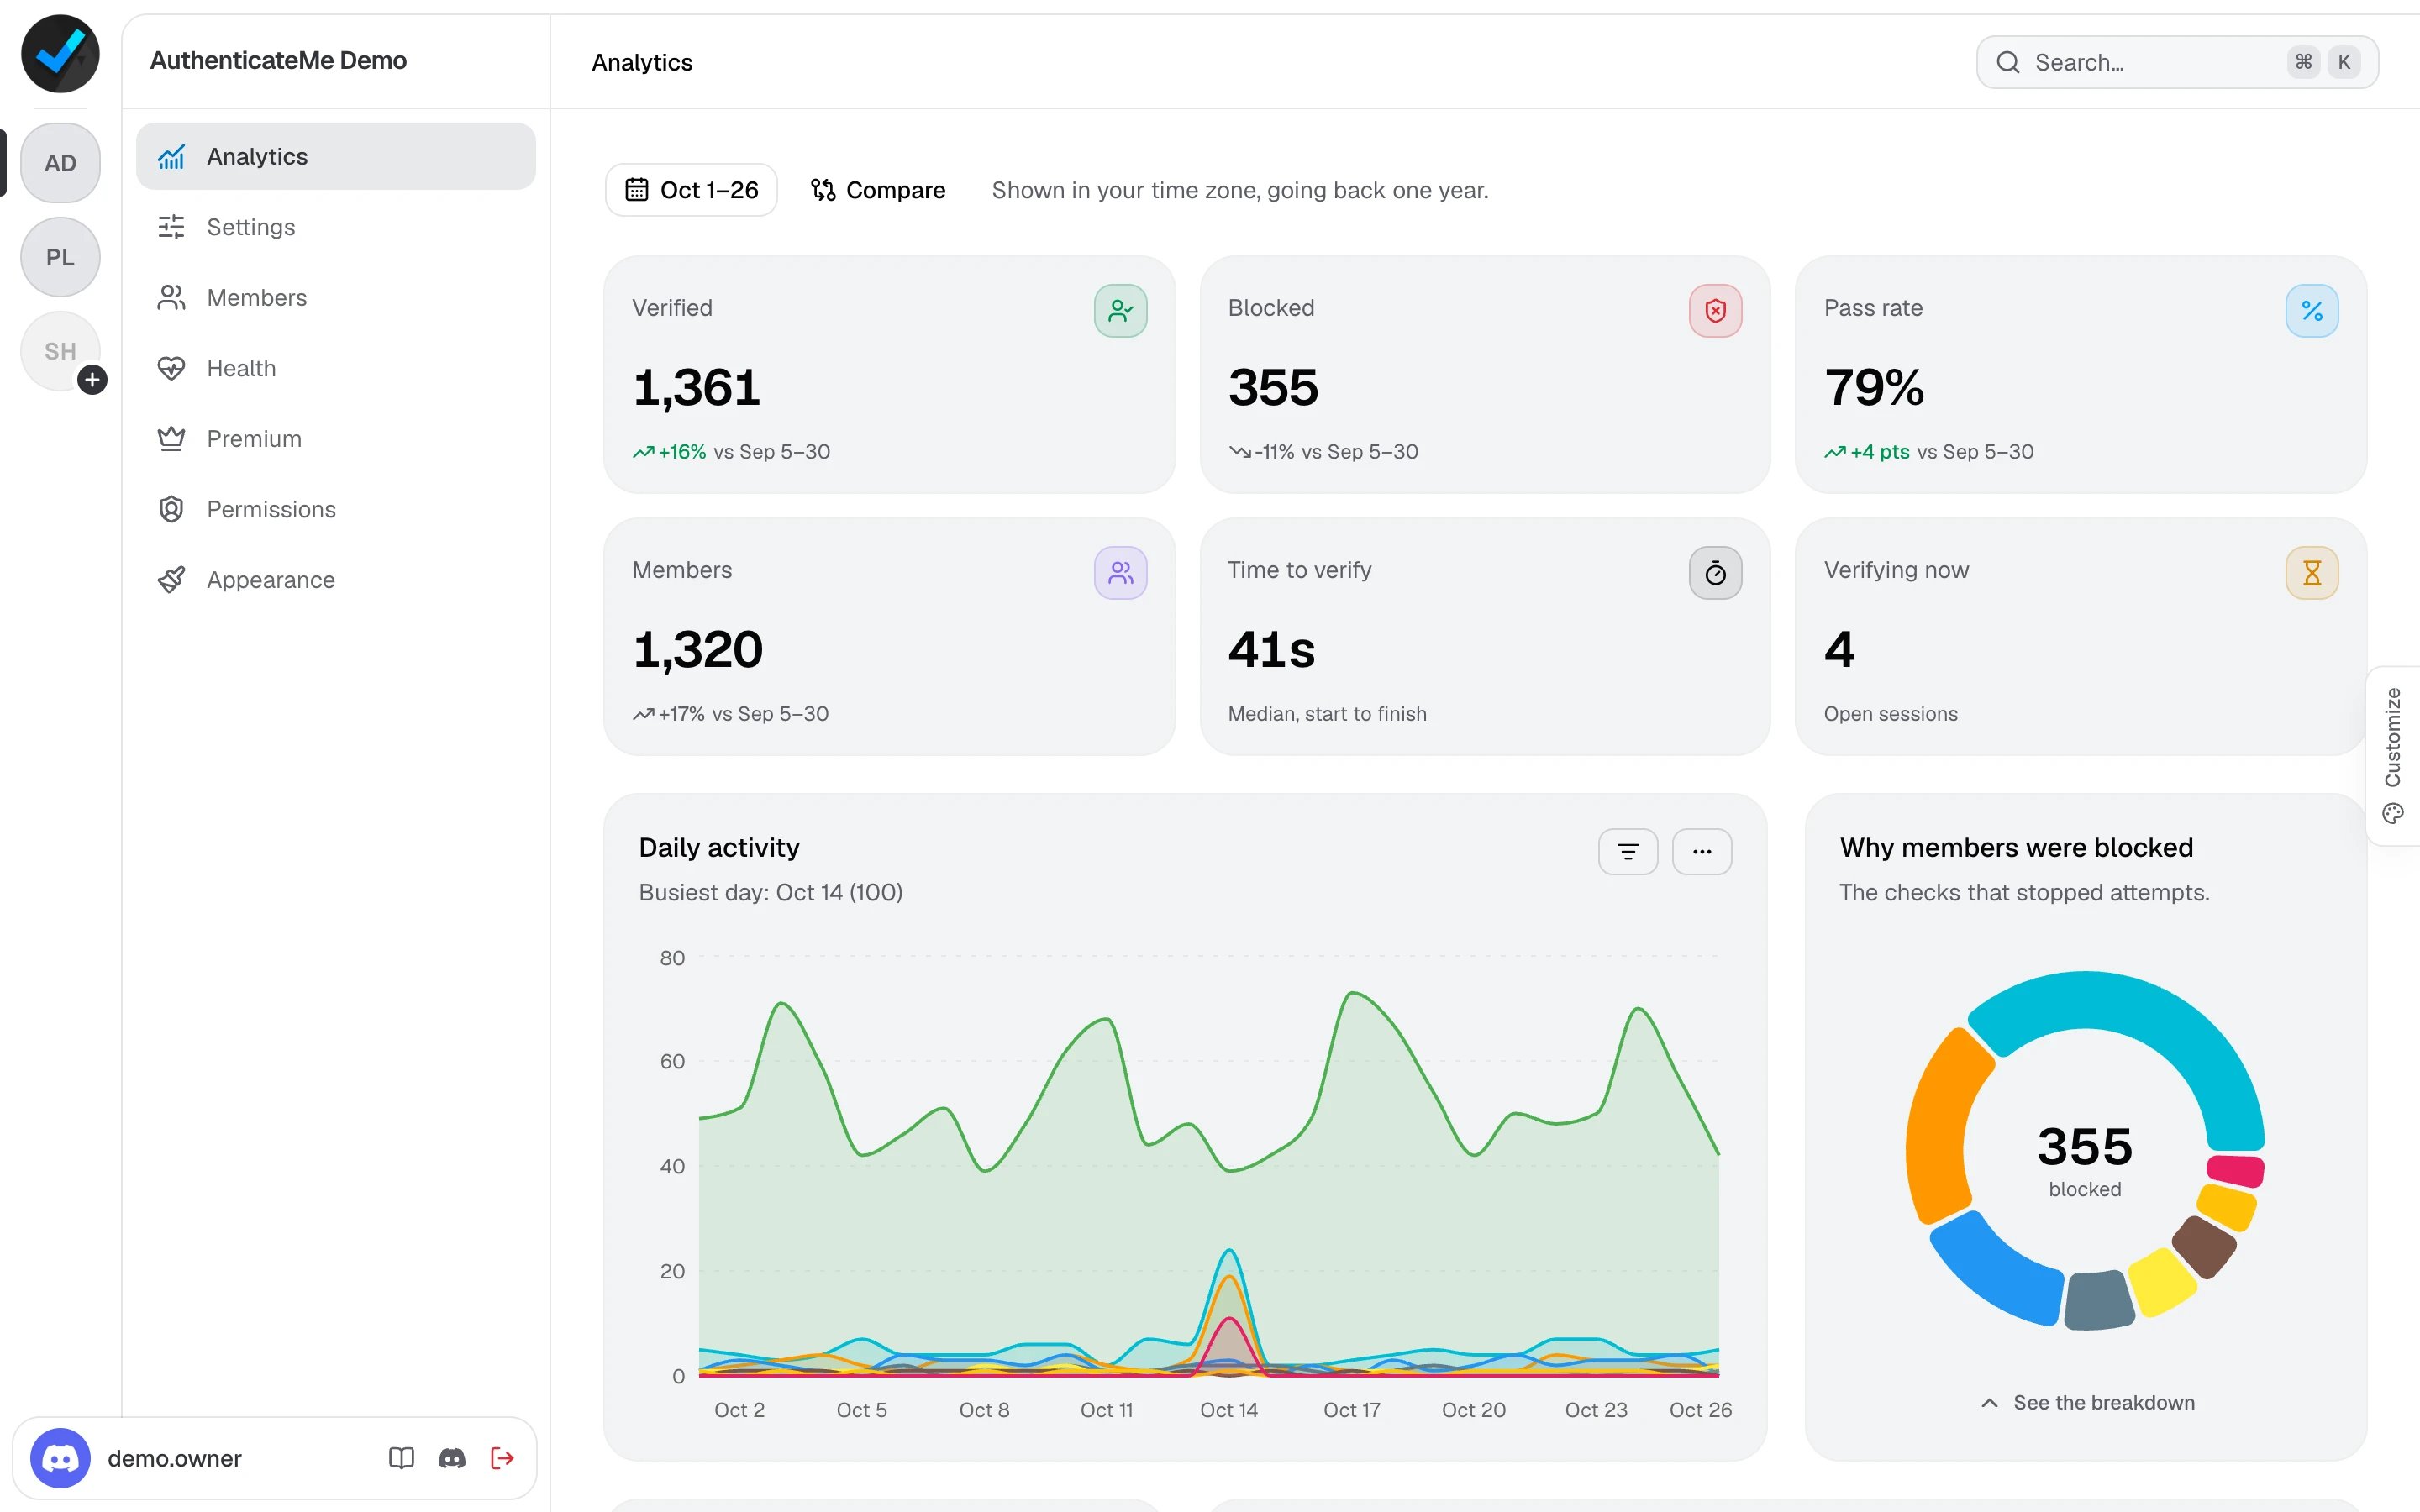Screen dimensions: 2420x1512
Task: Go to the Members page
Action: click(x=336, y=297)
